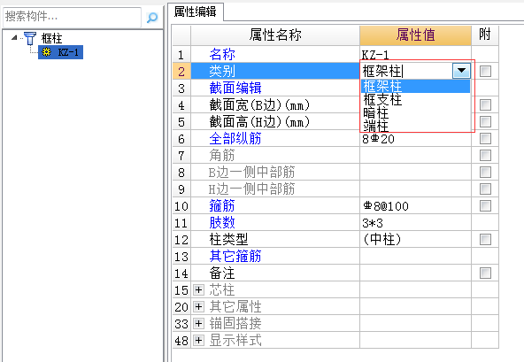Expand the 芯柱 property group

click(198, 289)
